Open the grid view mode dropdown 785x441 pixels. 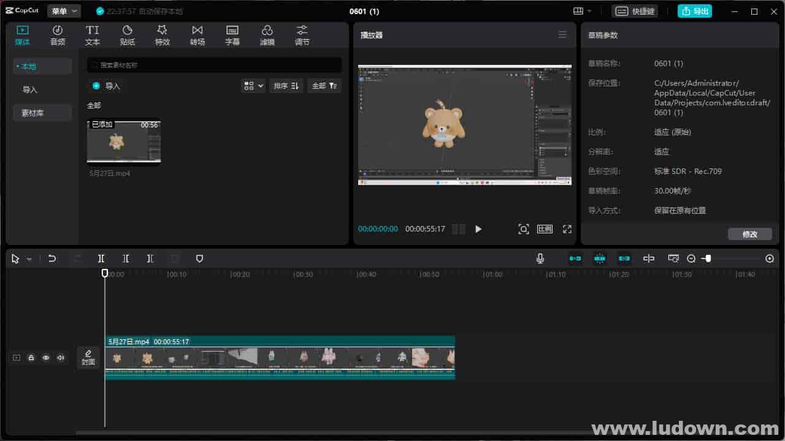click(x=253, y=86)
